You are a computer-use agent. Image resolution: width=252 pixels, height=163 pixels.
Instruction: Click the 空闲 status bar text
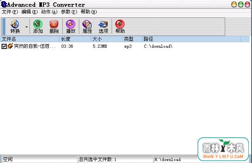coord(7,159)
